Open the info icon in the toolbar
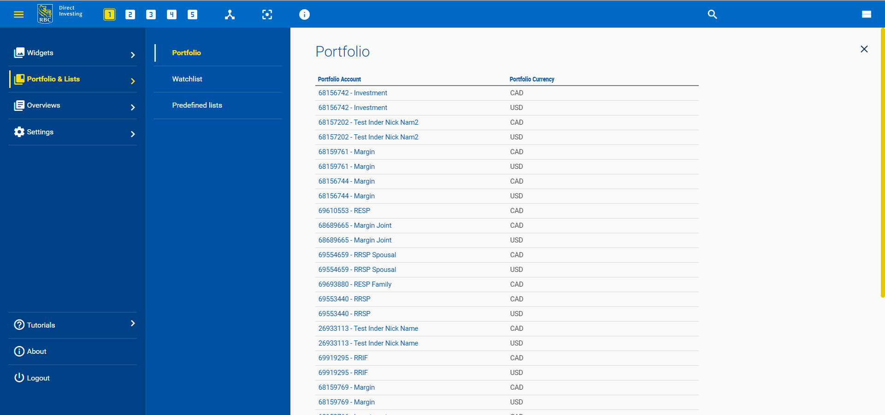This screenshot has width=885, height=415. click(x=304, y=14)
